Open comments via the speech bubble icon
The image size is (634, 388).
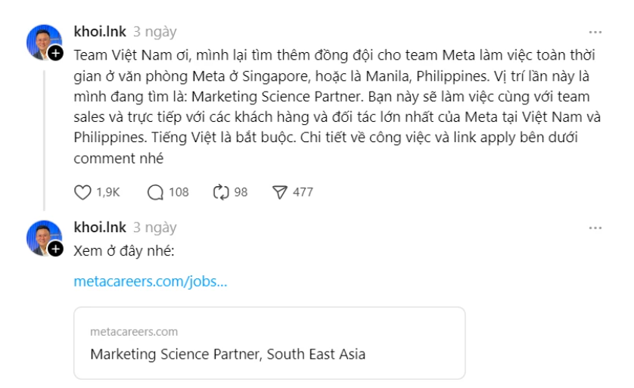coord(155,191)
